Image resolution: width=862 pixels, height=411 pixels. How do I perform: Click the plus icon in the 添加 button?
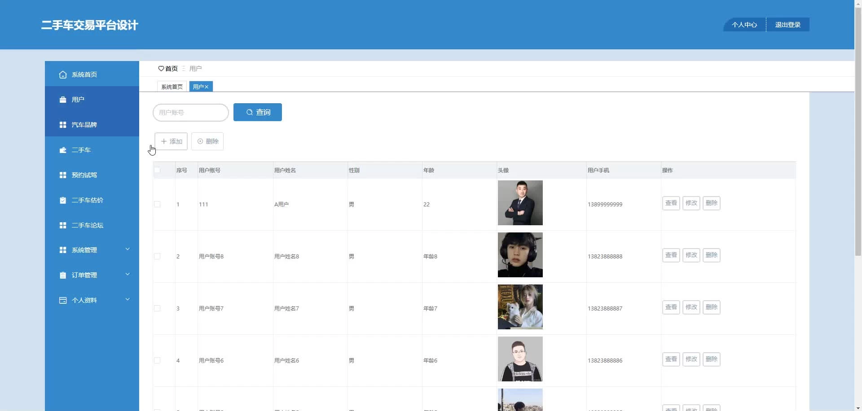pos(164,141)
